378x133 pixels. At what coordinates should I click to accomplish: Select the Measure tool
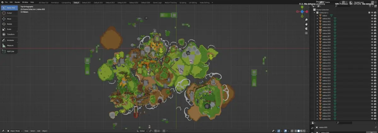9,46
